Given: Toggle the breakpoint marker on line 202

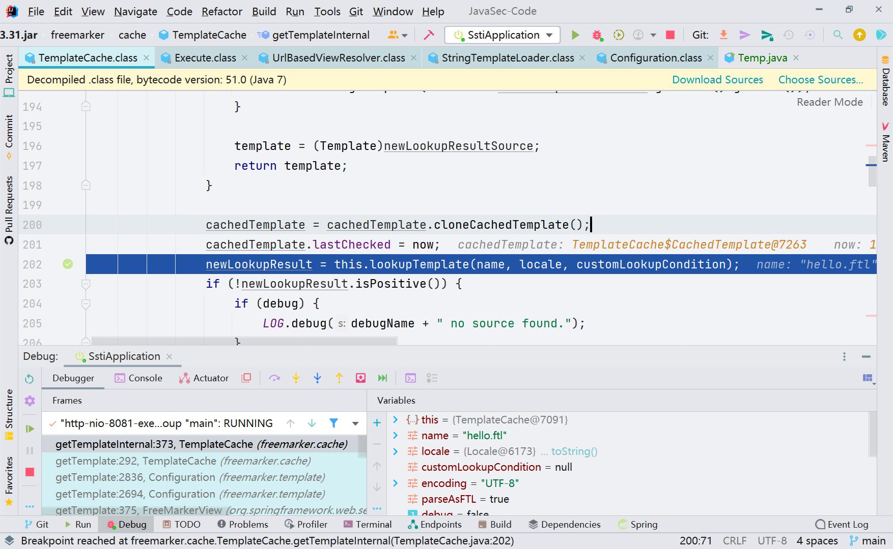Looking at the screenshot, I should pos(68,264).
